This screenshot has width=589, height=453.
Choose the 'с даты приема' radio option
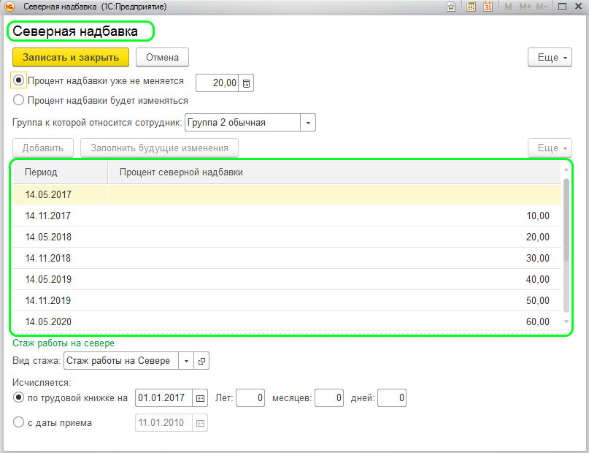pos(19,422)
